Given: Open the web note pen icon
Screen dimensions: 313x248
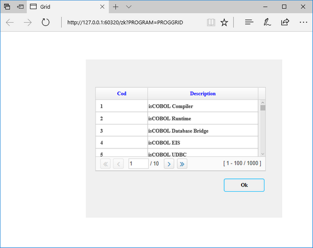Looking at the screenshot, I should 267,22.
